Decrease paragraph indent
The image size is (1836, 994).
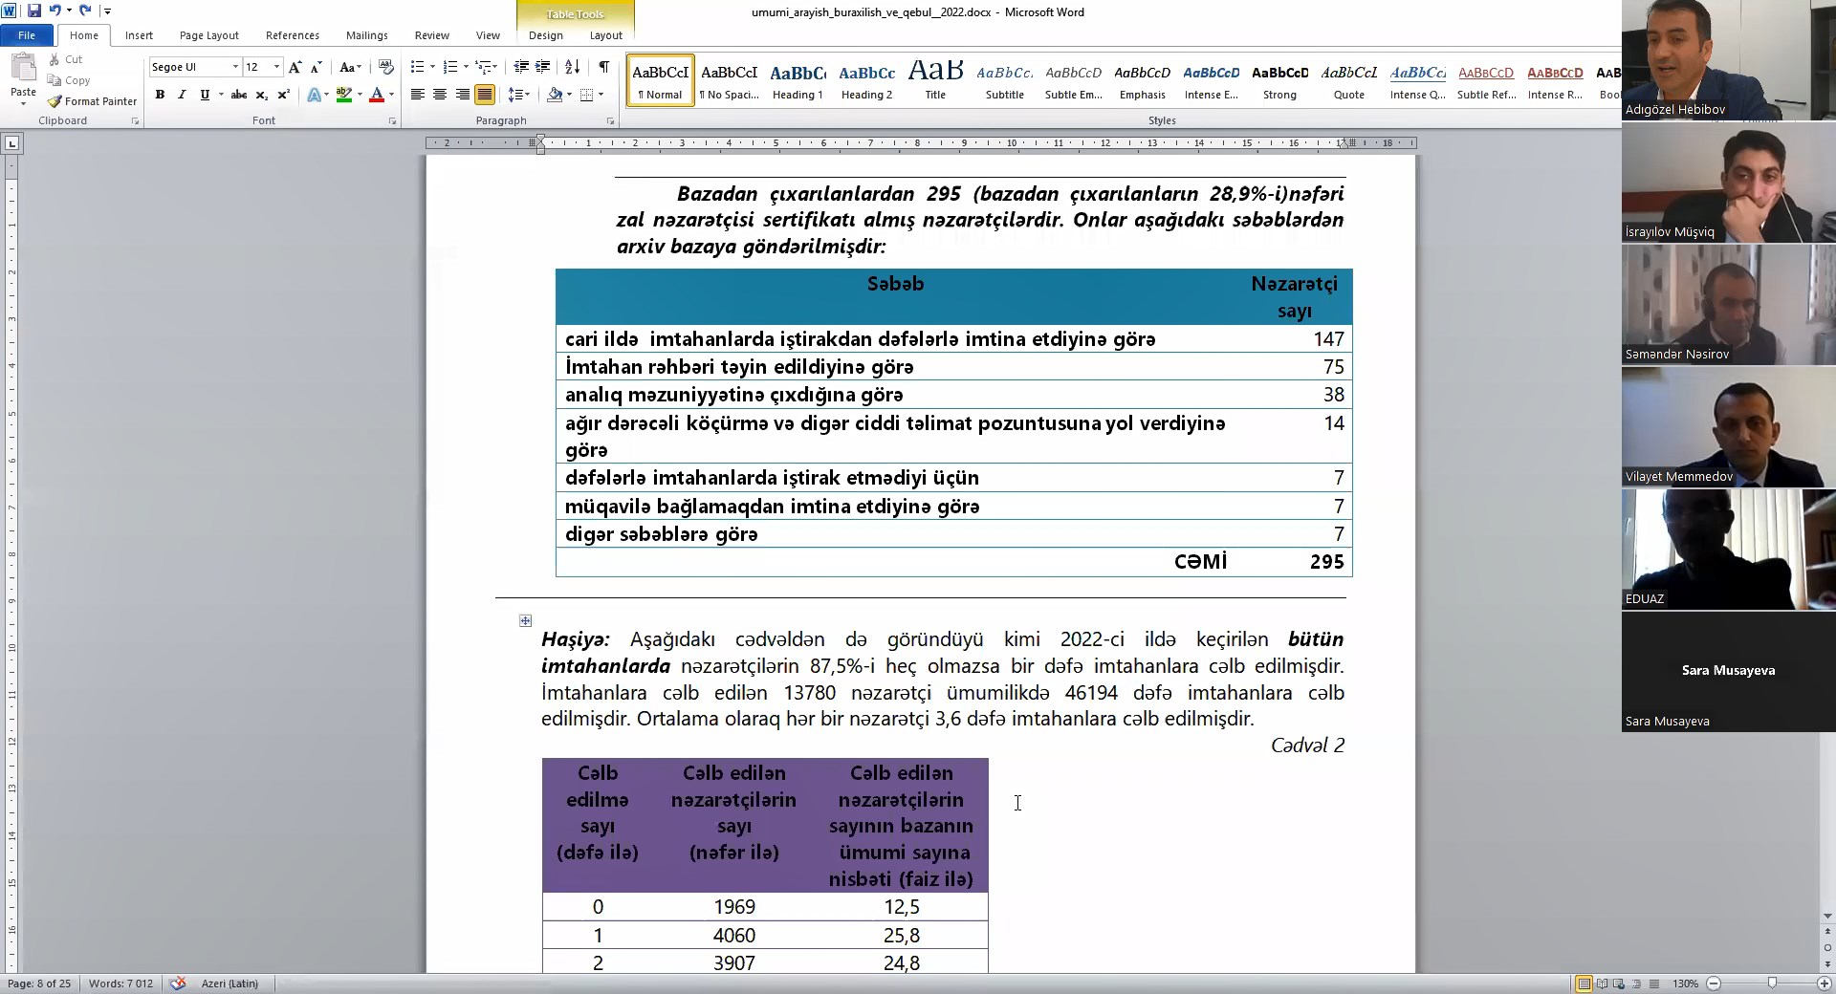pyautogui.click(x=521, y=67)
